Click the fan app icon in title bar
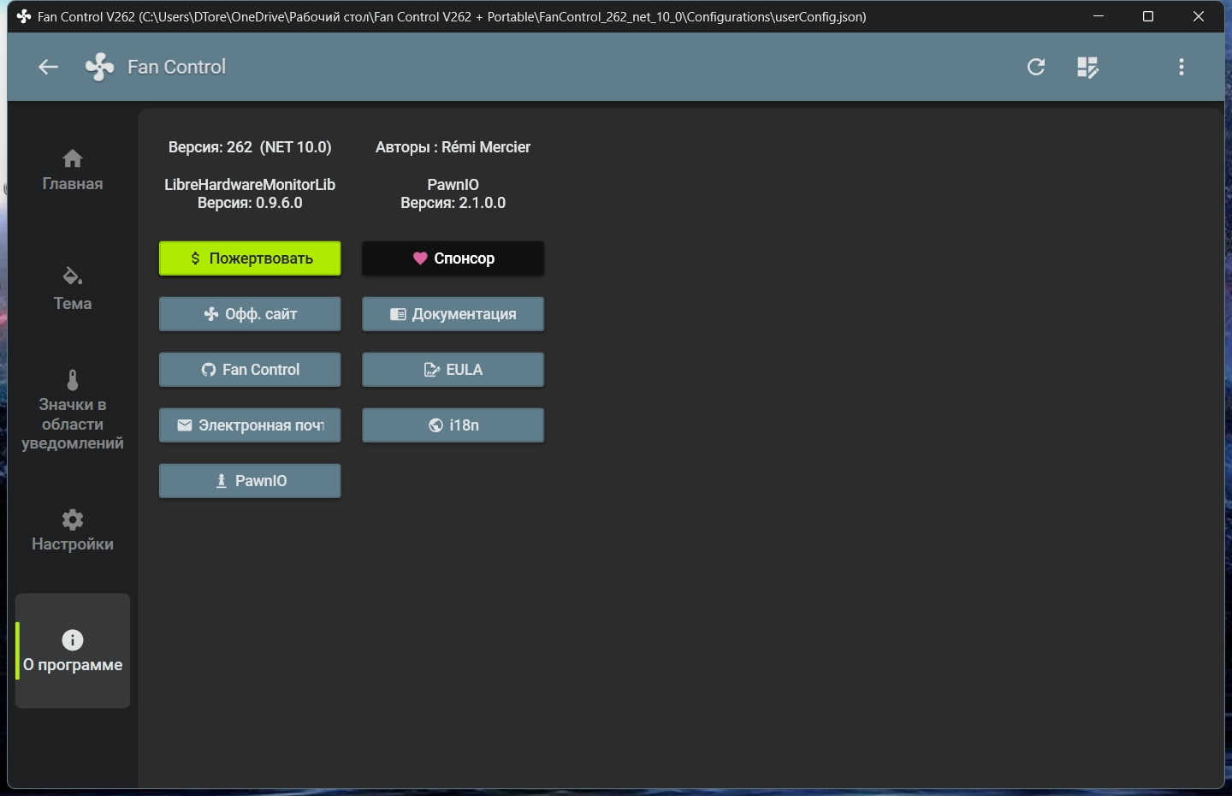 point(24,16)
